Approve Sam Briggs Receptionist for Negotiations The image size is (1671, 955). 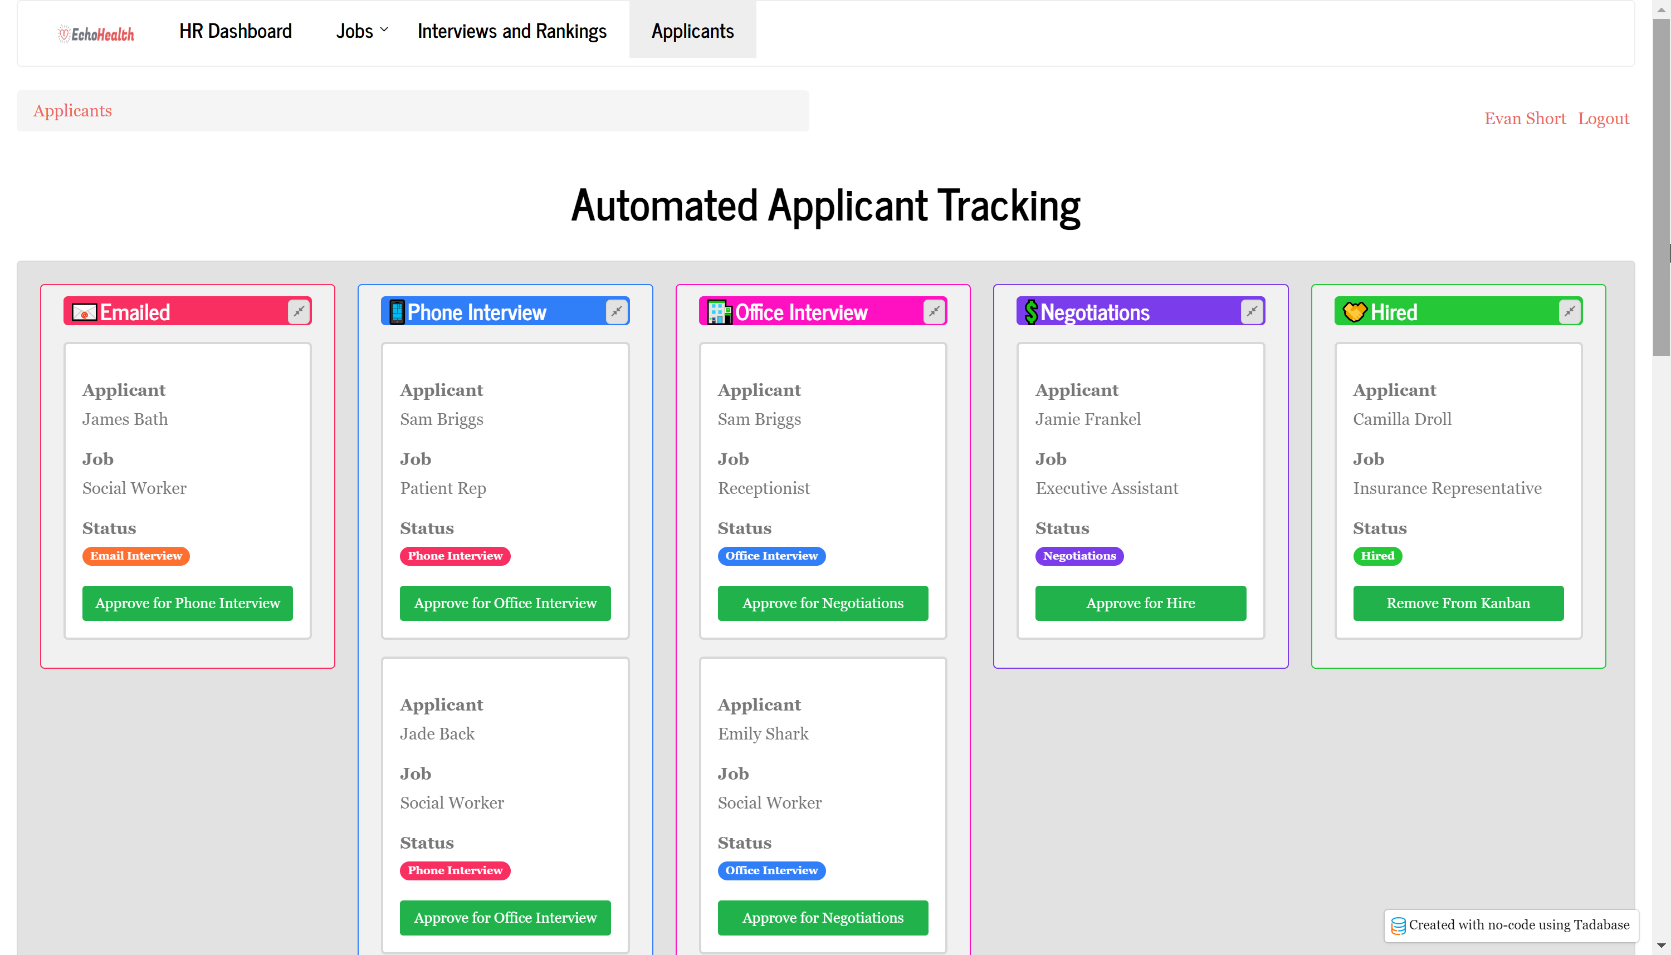(823, 603)
